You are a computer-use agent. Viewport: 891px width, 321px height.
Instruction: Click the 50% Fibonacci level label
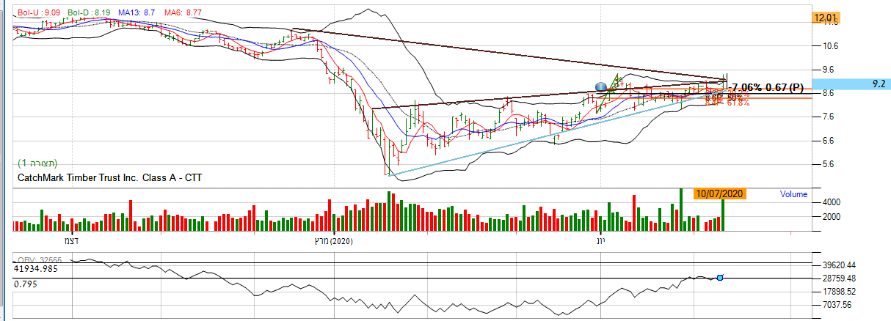(735, 97)
